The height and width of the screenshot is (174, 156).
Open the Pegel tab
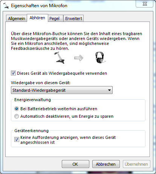click(54, 18)
